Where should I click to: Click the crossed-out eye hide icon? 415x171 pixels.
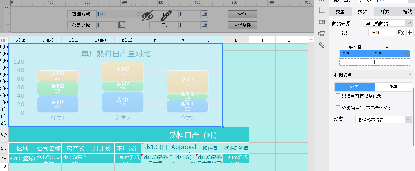click(147, 16)
